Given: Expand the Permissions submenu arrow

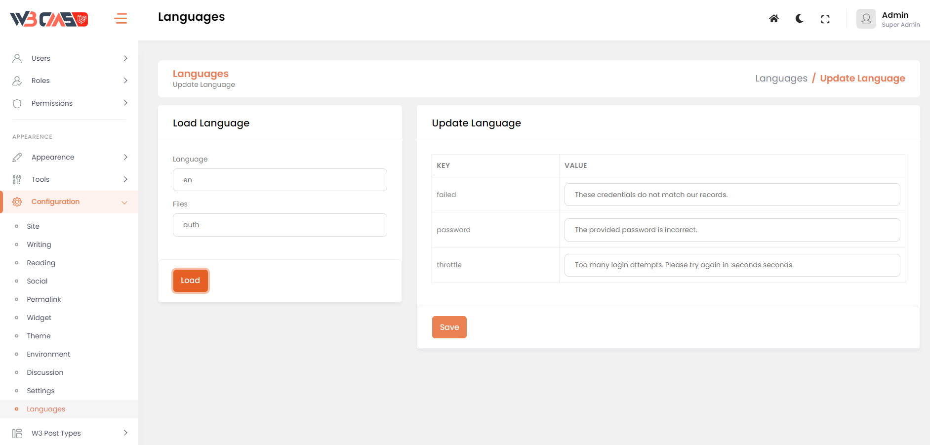Looking at the screenshot, I should point(125,103).
